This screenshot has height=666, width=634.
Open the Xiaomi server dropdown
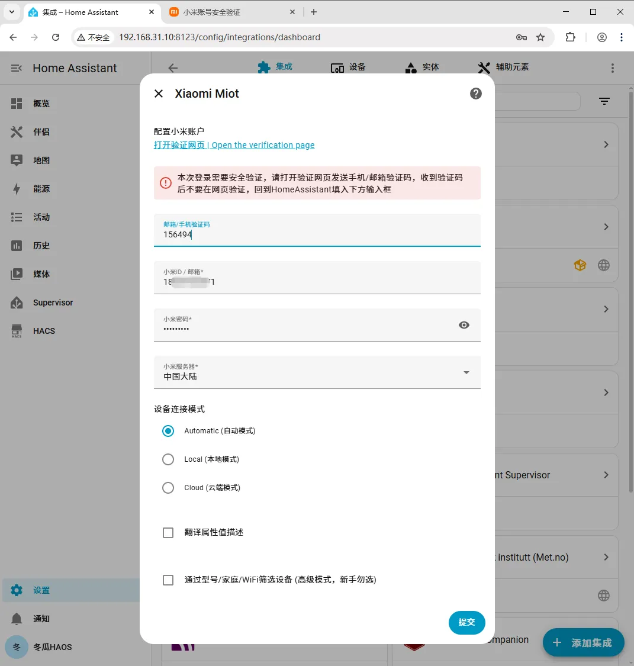pos(317,372)
